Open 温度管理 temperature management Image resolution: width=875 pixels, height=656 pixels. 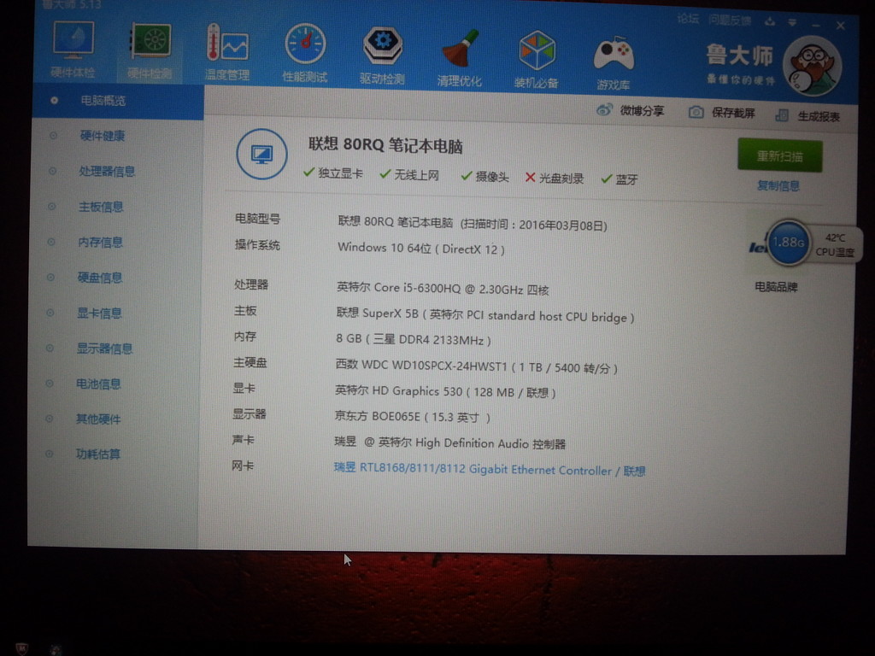pos(226,52)
